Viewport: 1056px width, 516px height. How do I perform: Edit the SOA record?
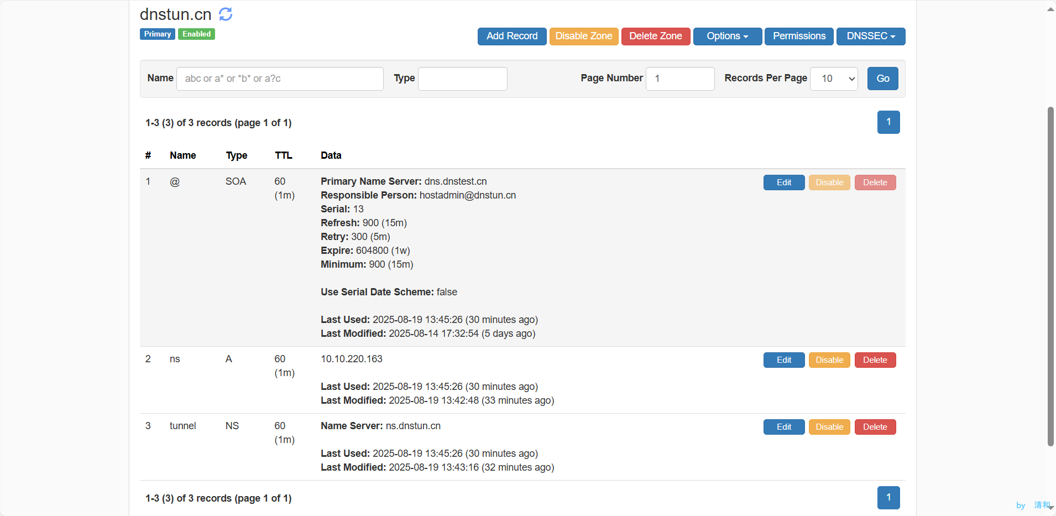(x=783, y=183)
